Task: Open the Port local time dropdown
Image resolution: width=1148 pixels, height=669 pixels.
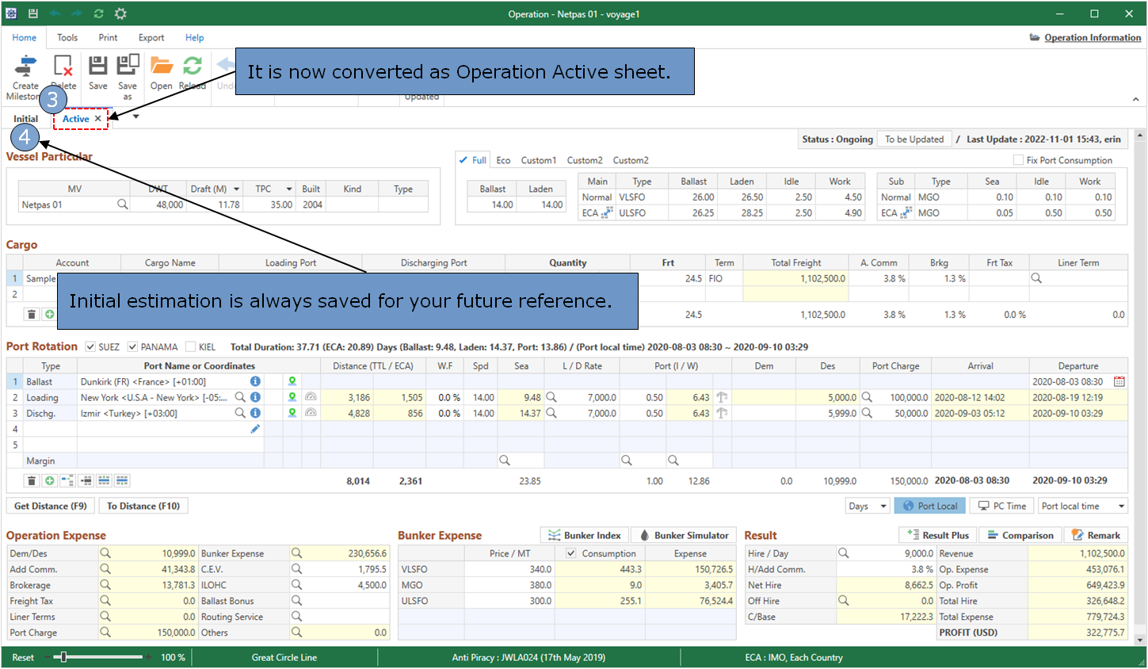Action: coord(1121,506)
